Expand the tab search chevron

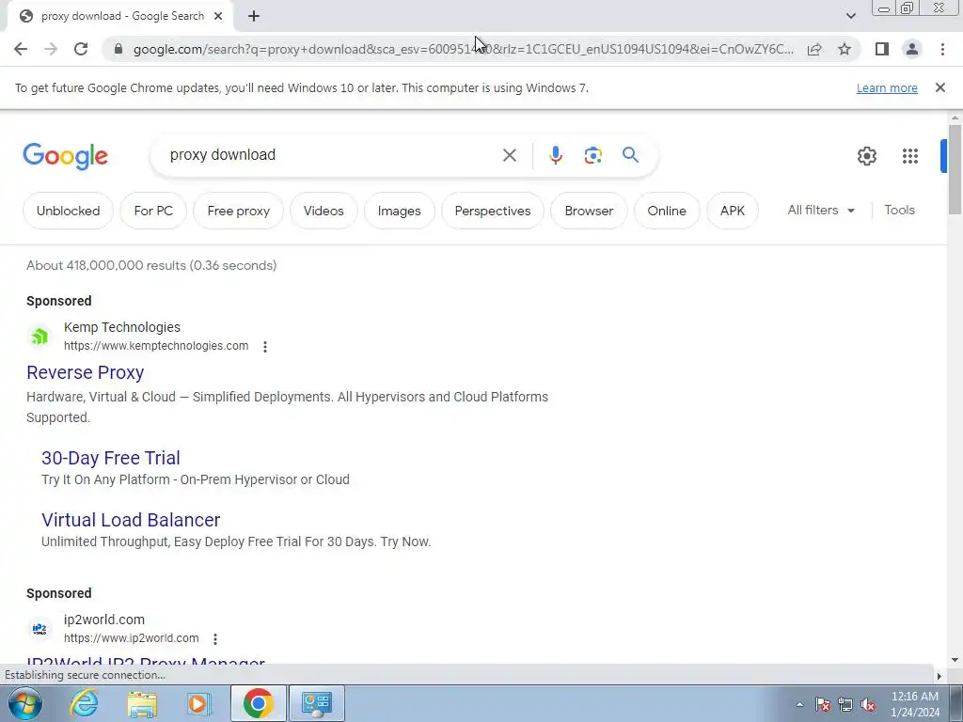tap(850, 16)
